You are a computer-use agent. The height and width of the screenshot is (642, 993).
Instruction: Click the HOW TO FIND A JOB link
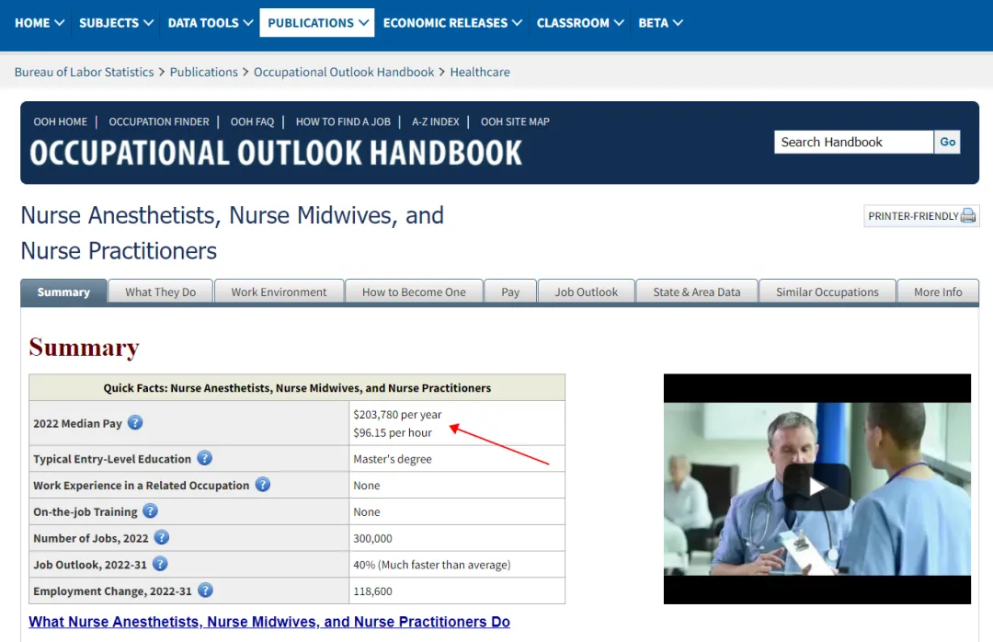coord(343,121)
